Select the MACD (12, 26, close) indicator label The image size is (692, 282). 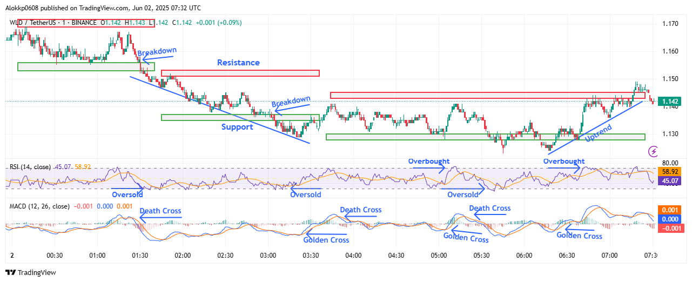[x=39, y=206]
